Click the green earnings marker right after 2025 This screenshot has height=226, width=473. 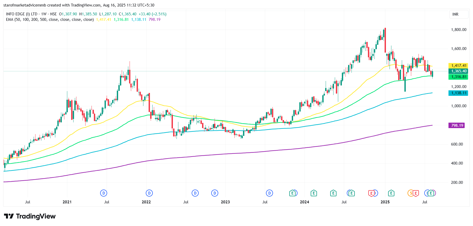tap(391, 193)
